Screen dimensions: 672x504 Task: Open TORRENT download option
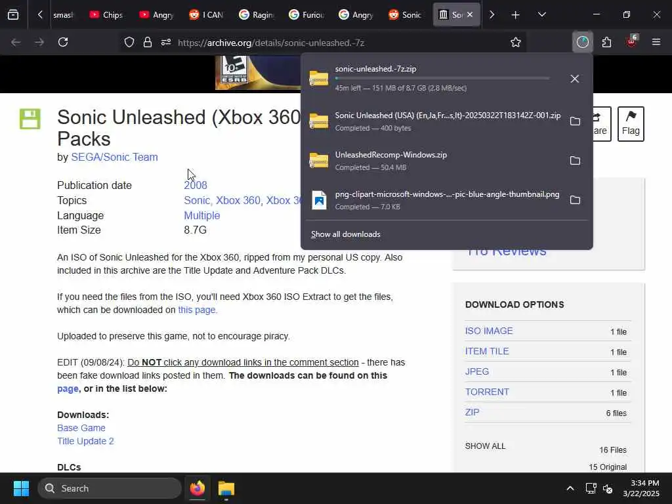(x=487, y=392)
